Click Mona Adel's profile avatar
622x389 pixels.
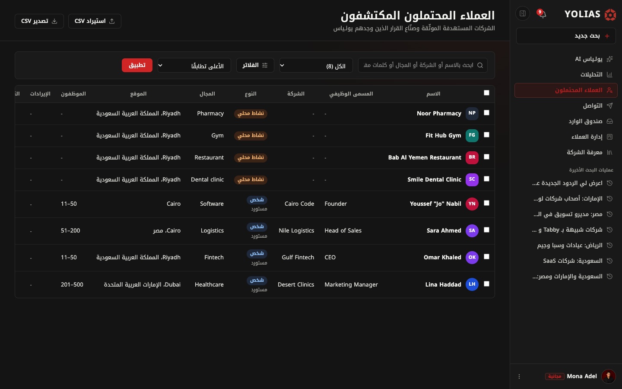coord(609,376)
